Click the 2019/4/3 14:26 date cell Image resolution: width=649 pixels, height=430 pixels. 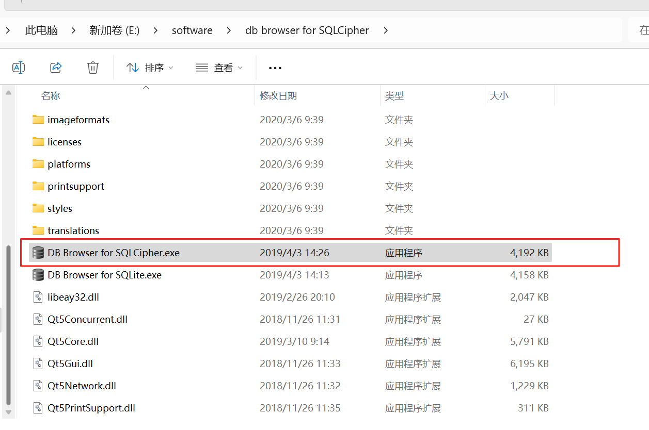[294, 253]
